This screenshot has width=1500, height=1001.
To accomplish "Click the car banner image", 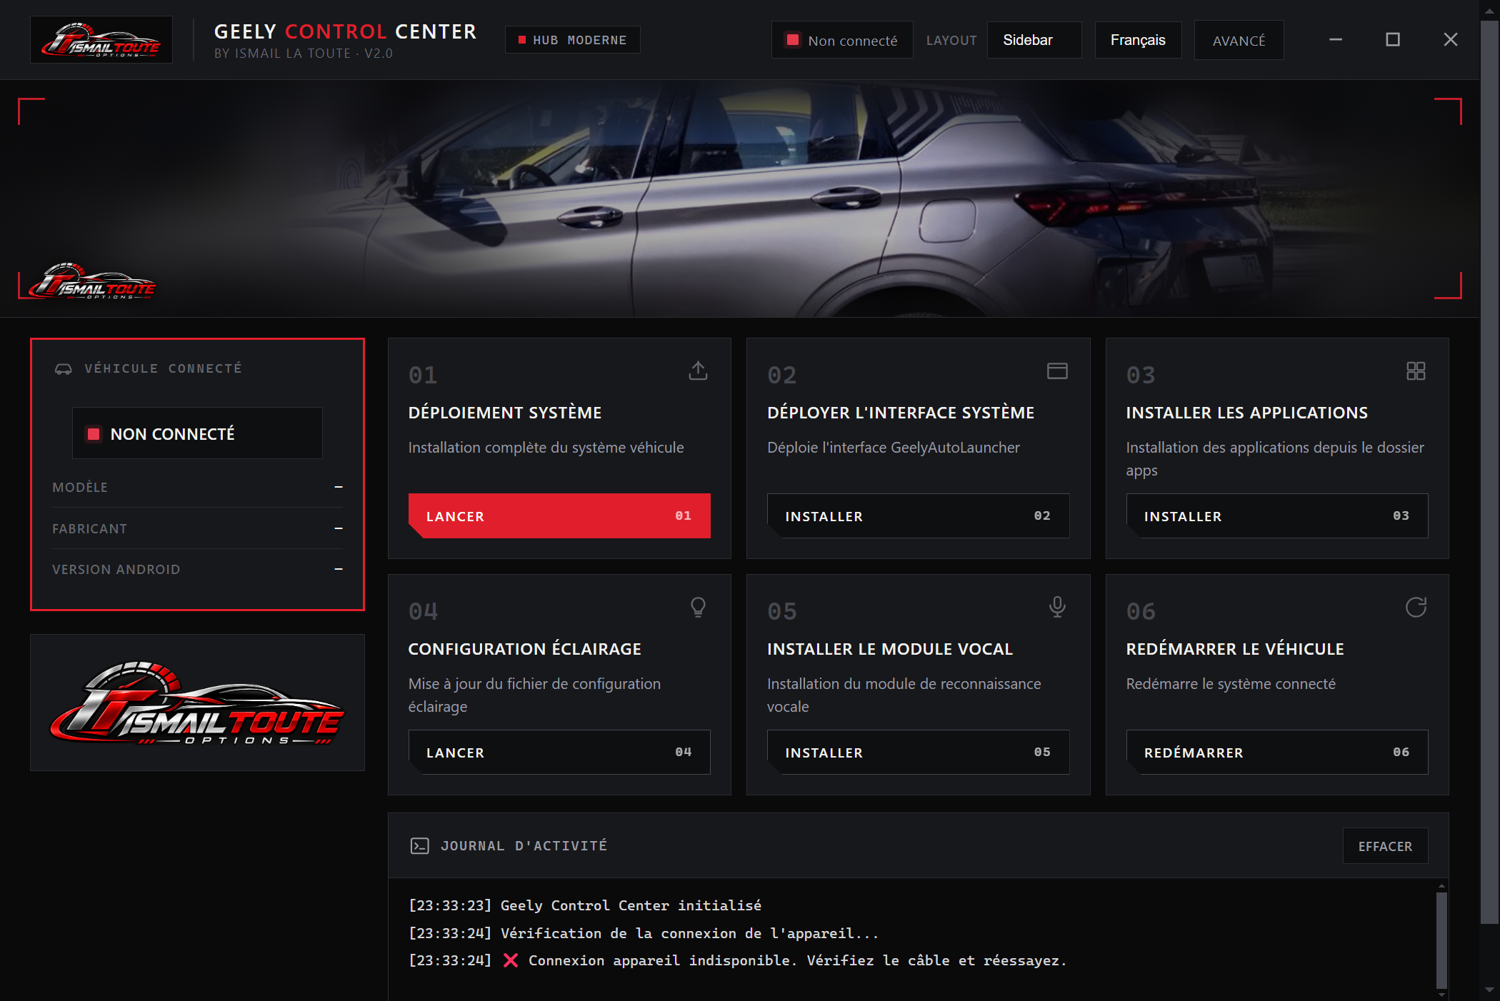I will point(739,198).
